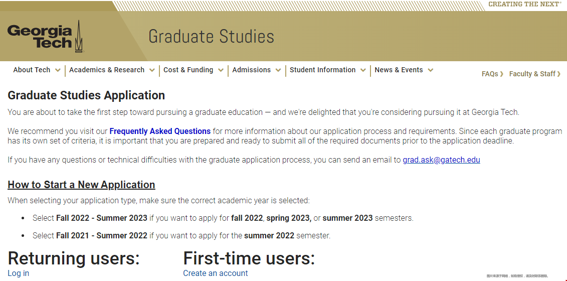
Task: Select the Student Information menu
Action: pyautogui.click(x=322, y=70)
